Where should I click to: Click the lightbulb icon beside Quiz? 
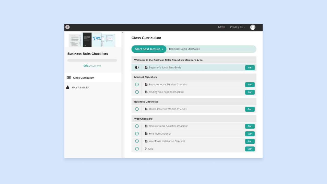coord(146,149)
